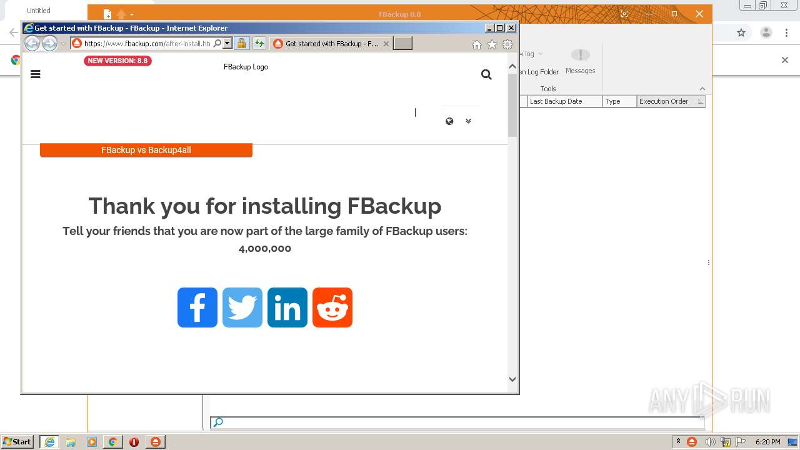Share on Facebook
The image size is (800, 450).
point(197,307)
